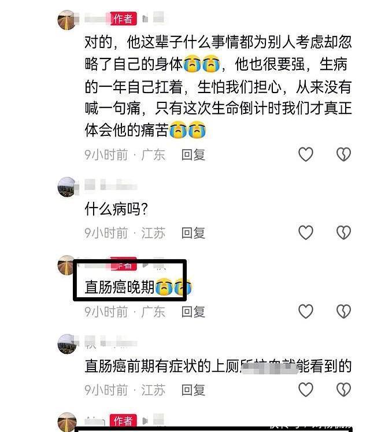Viewport: 370px width, 432px height.
Task: Reply to the 直肠癌晚期 comment
Action: click(193, 312)
